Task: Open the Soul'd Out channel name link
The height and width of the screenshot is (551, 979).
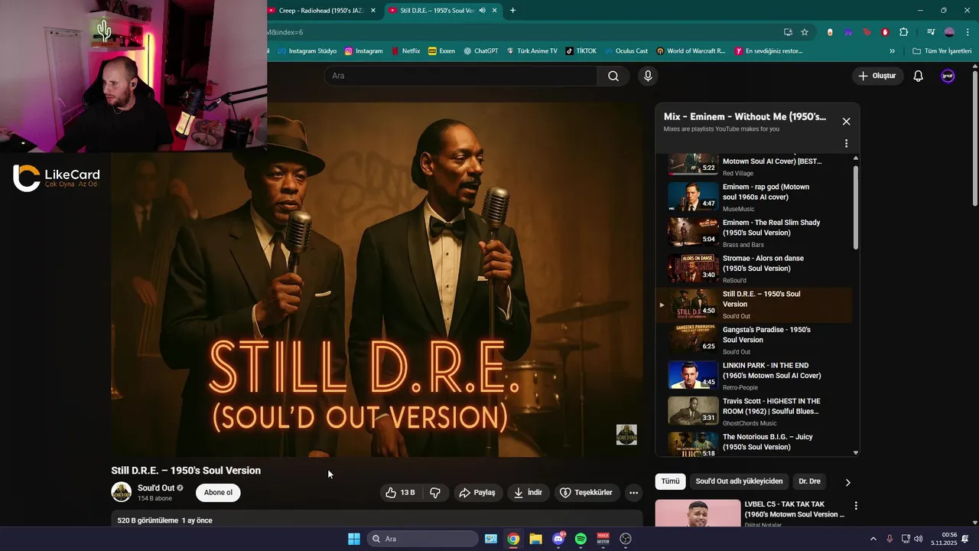Action: coord(156,487)
